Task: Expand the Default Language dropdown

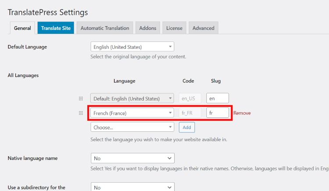Action: (132, 47)
